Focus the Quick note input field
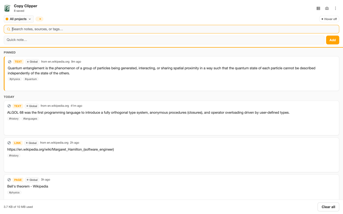This screenshot has height=214, width=343. (x=164, y=40)
